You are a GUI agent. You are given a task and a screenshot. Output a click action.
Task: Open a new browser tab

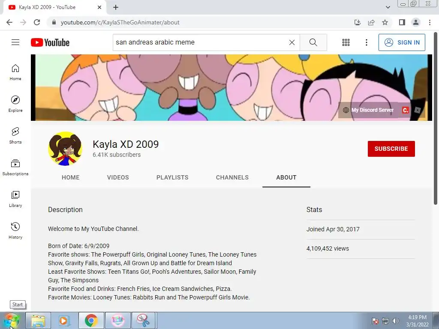pyautogui.click(x=116, y=7)
